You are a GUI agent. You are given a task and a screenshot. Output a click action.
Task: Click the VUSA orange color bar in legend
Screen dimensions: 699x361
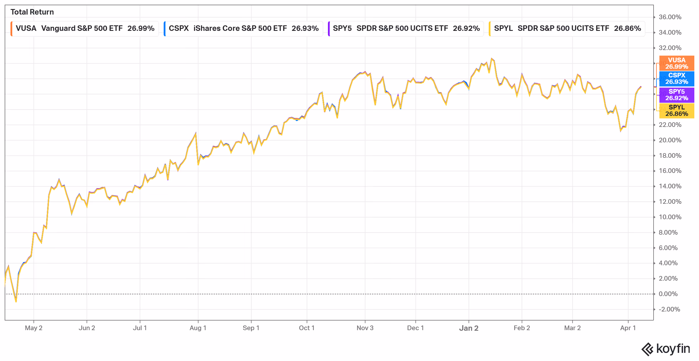(11, 29)
